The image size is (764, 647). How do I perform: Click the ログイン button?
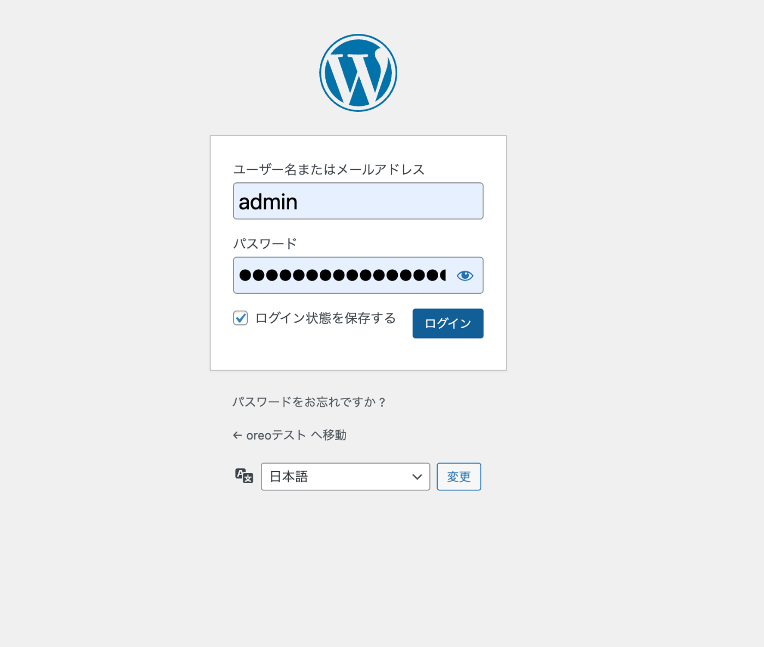point(448,323)
